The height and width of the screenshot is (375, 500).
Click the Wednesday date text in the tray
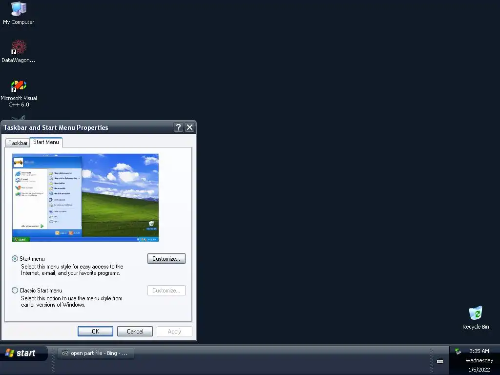pos(479,360)
